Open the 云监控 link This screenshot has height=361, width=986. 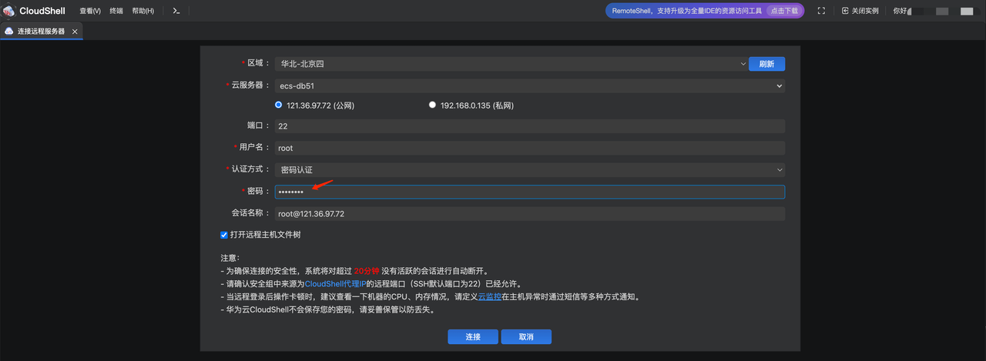pyautogui.click(x=490, y=296)
